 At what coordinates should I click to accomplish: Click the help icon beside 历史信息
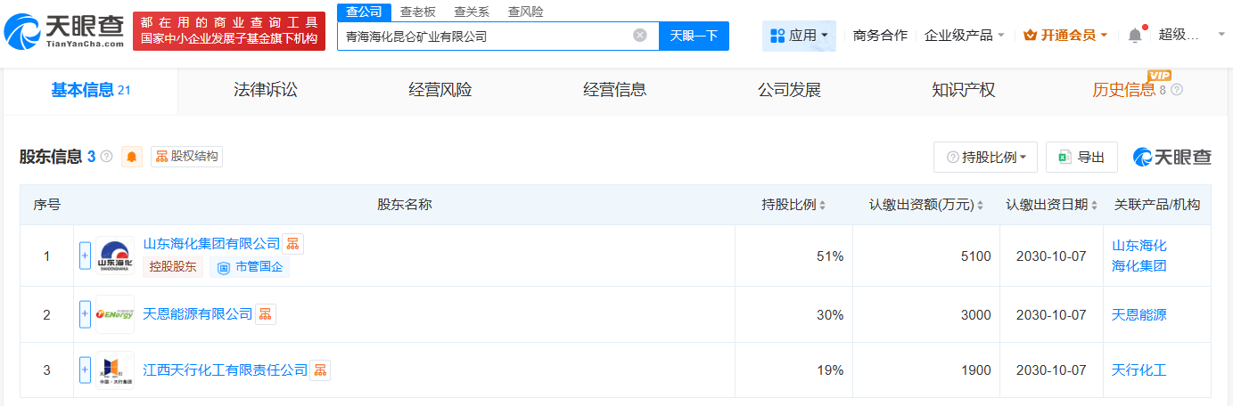pyautogui.click(x=1177, y=90)
